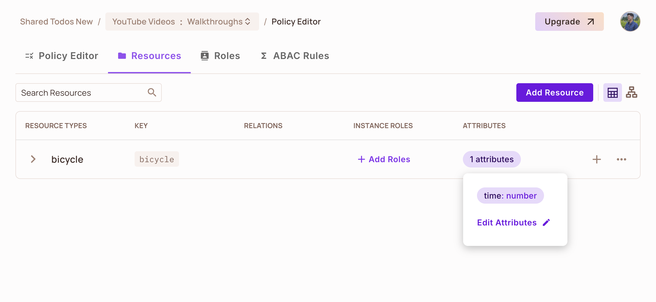This screenshot has width=656, height=302.
Task: Toggle the 1 attributes popover
Action: pyautogui.click(x=492, y=159)
